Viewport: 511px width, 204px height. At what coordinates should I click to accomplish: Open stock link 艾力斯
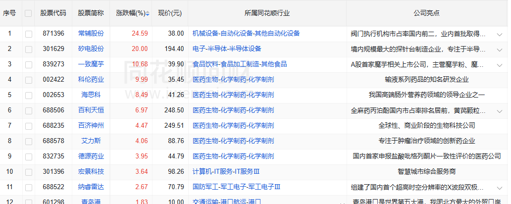coord(91,141)
